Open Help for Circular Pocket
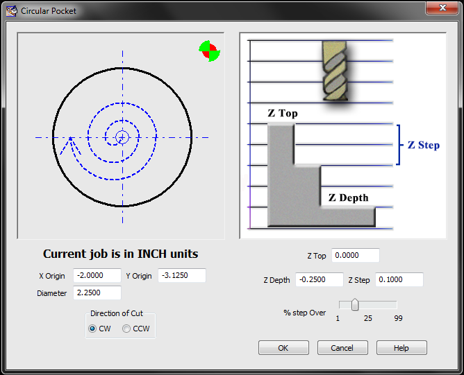Viewport: 464px width, 375px height. [x=401, y=348]
